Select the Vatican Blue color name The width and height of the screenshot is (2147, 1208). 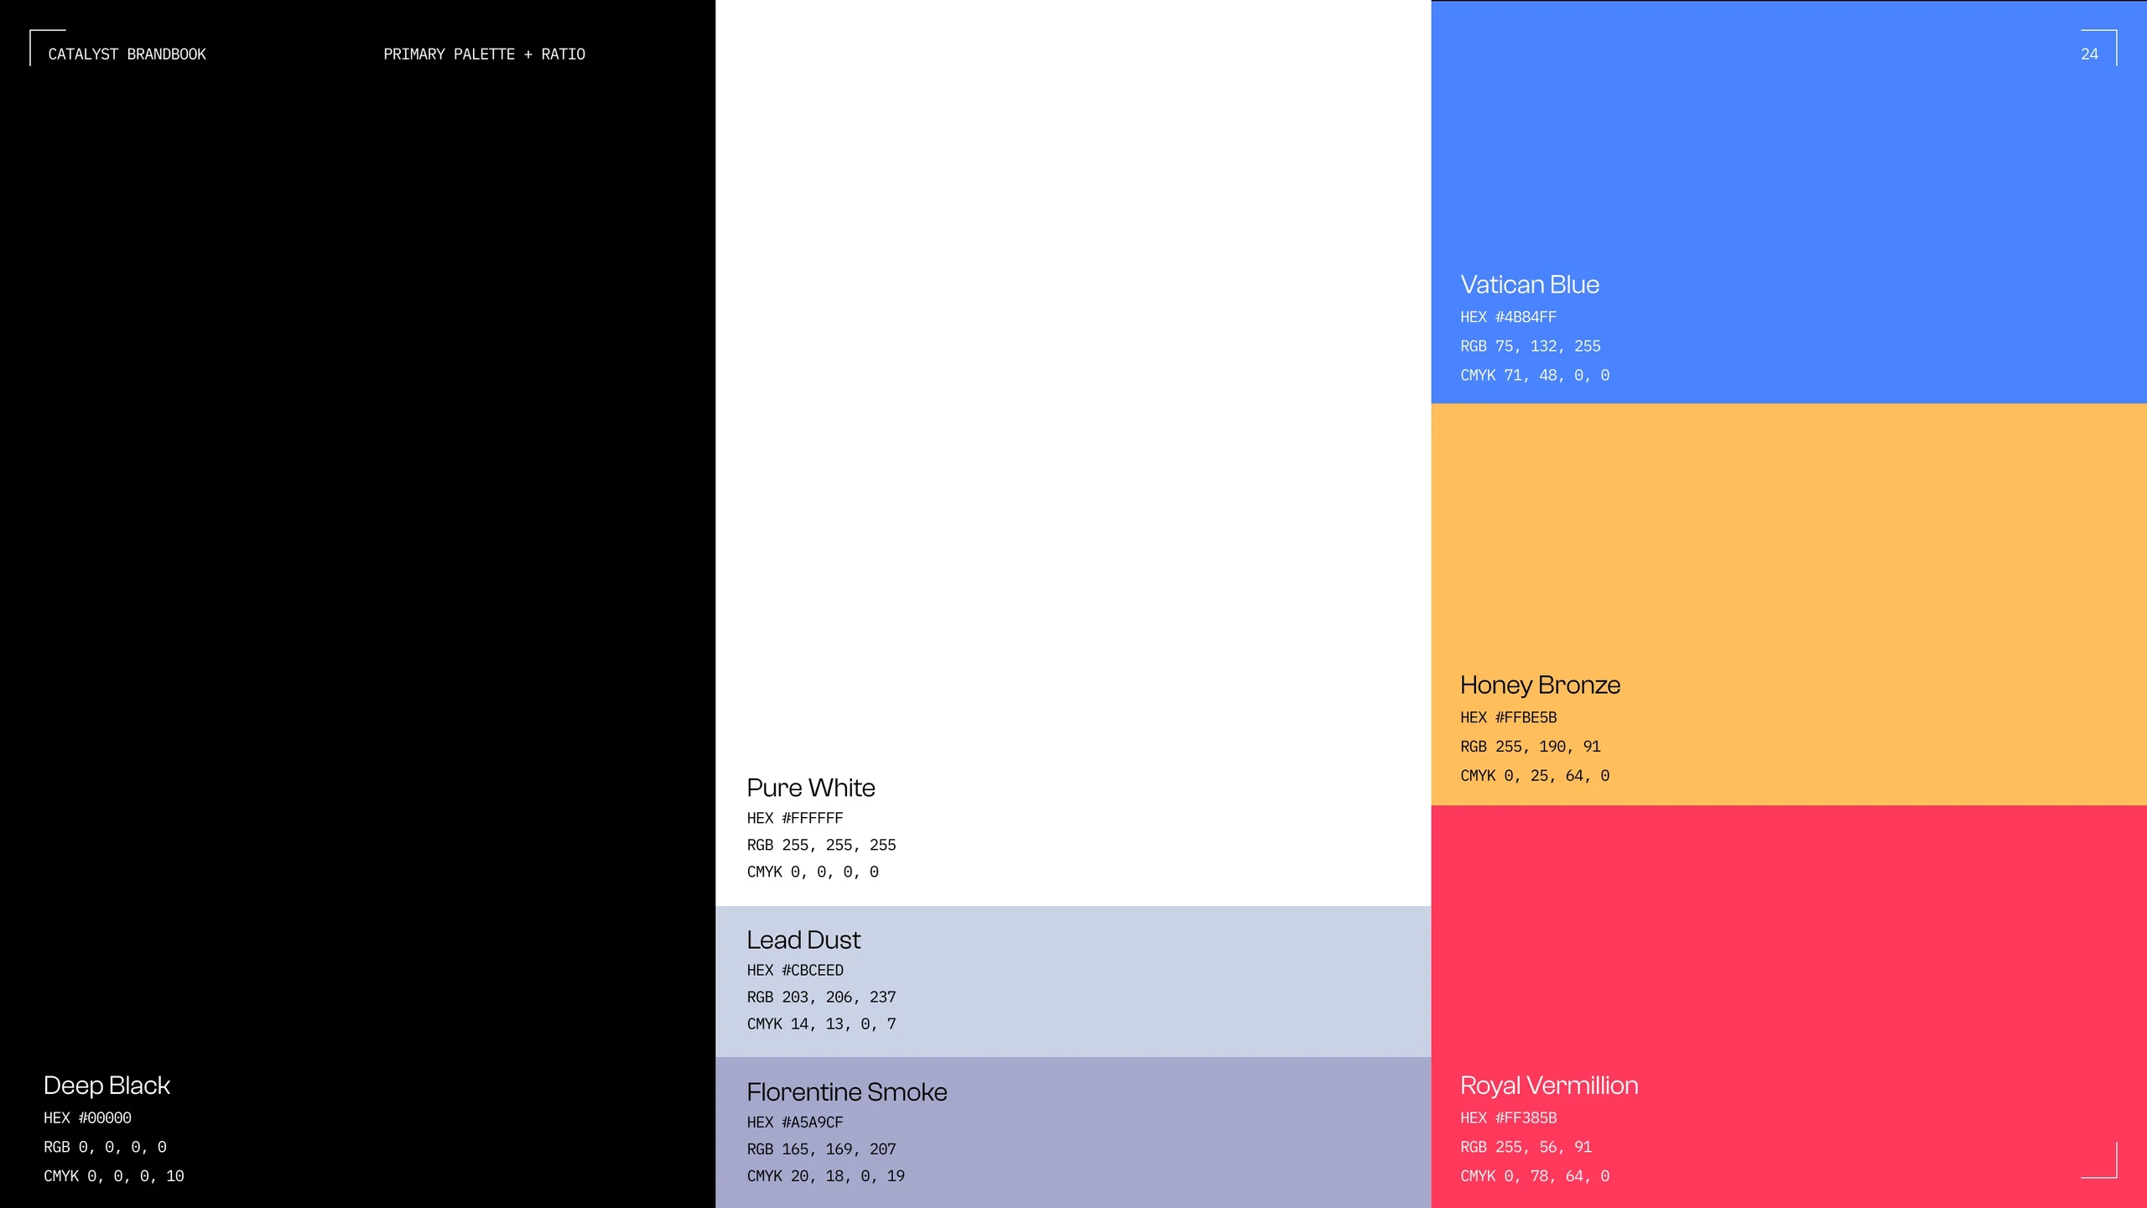click(x=1529, y=284)
